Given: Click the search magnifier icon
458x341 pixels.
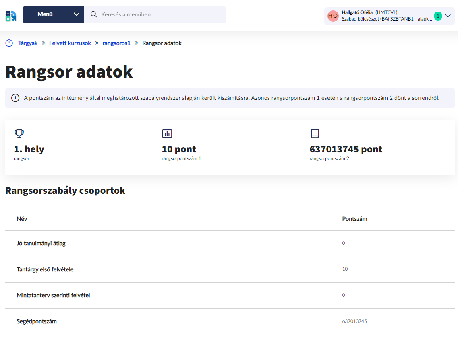Looking at the screenshot, I should [x=94, y=14].
